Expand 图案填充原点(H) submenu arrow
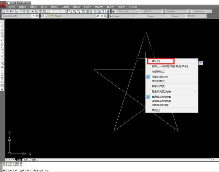 coord(196,92)
